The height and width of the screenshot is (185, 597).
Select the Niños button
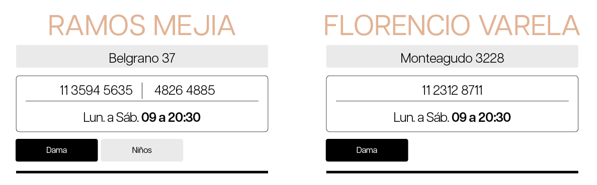[x=142, y=150]
